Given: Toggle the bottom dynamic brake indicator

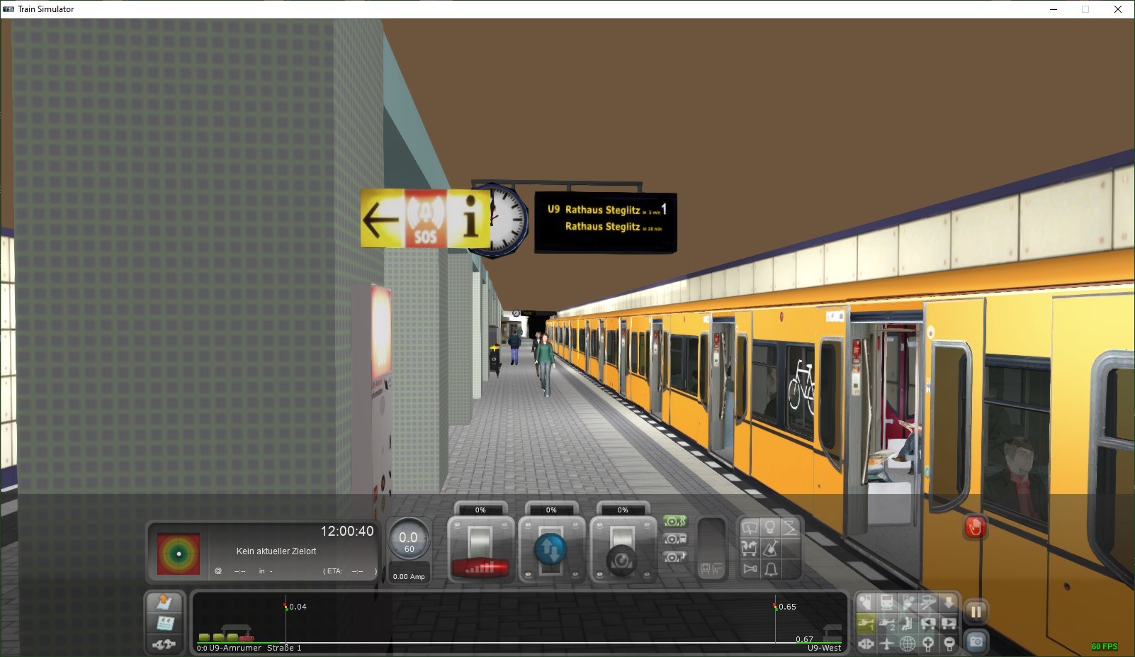Looking at the screenshot, I should tap(674, 557).
